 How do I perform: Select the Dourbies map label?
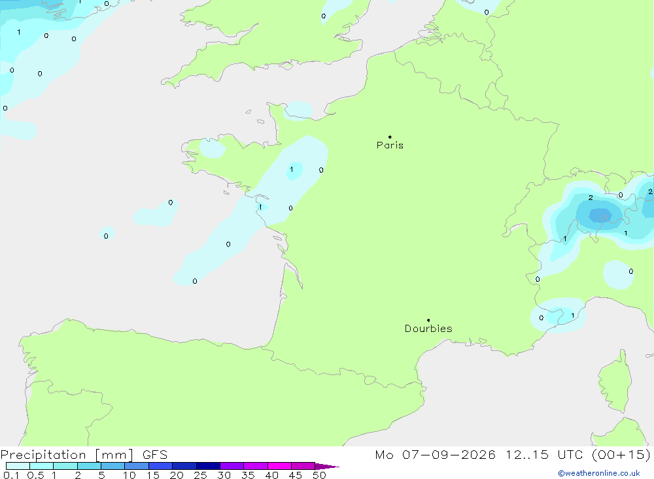pos(428,329)
